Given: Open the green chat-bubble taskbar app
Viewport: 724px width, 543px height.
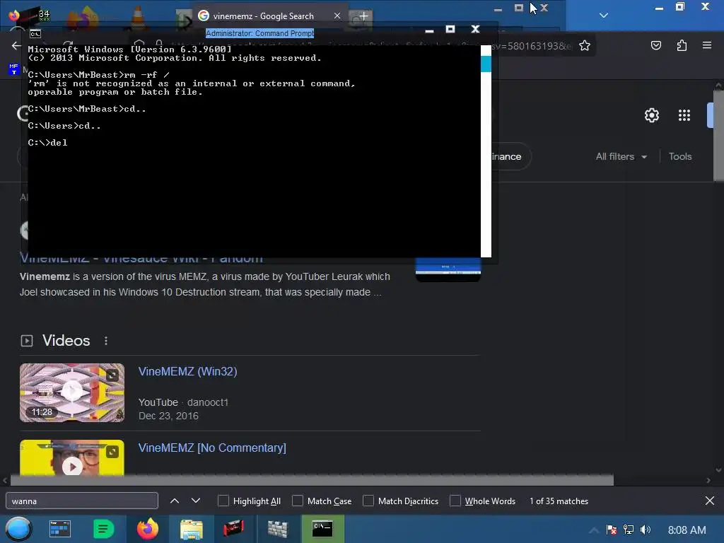Looking at the screenshot, I should click(x=103, y=529).
